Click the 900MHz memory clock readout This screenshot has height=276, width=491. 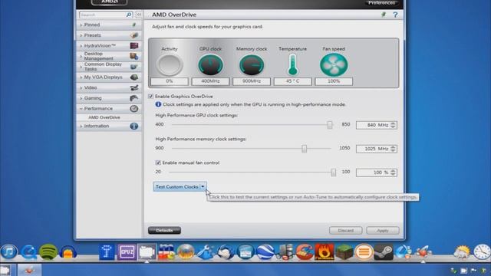(252, 81)
